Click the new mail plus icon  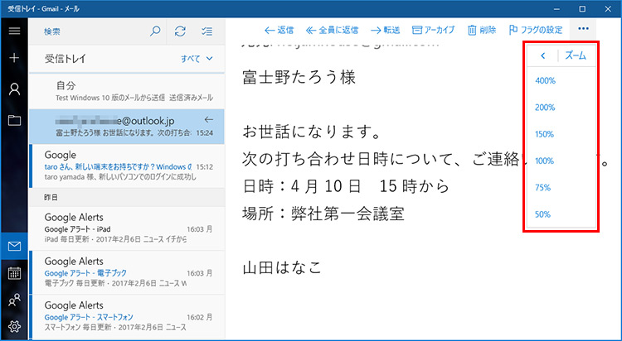coord(14,59)
